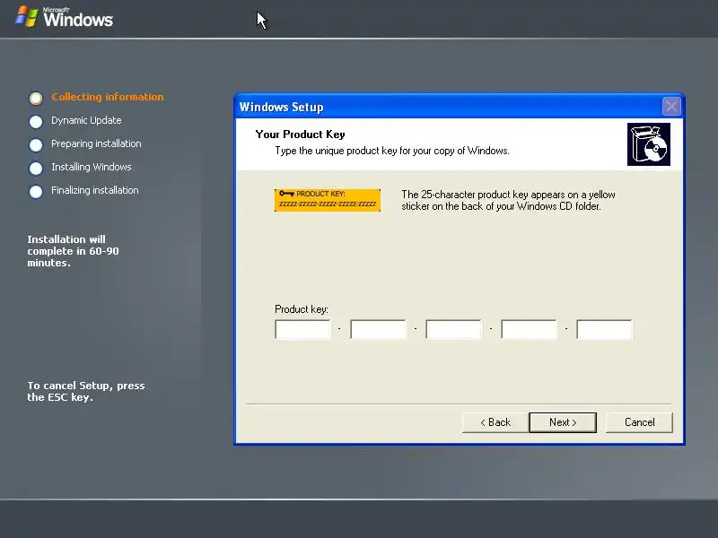Viewport: 718px width, 538px height.
Task: Close the Windows Setup dialog
Action: tap(671, 107)
